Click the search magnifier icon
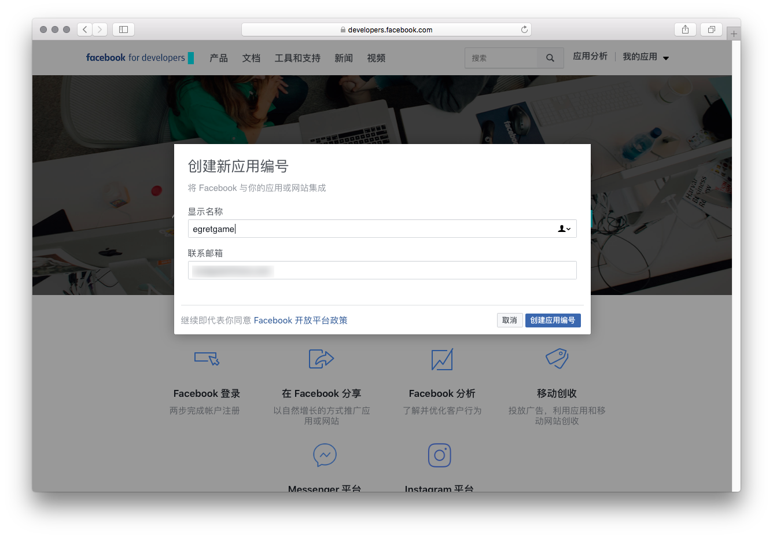Image resolution: width=773 pixels, height=538 pixels. (550, 58)
